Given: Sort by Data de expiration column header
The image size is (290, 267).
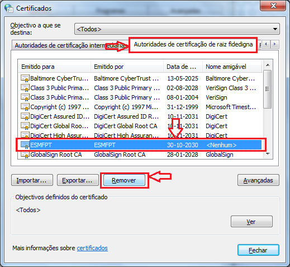Looking at the screenshot, I should pyautogui.click(x=183, y=67).
